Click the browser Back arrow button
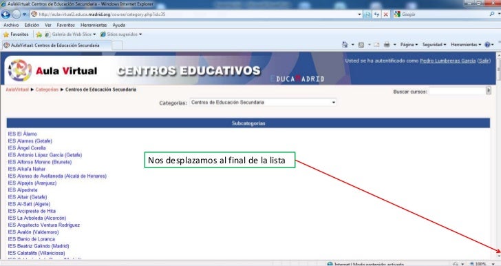Viewport: 501px width, 266px height. [x=6, y=14]
